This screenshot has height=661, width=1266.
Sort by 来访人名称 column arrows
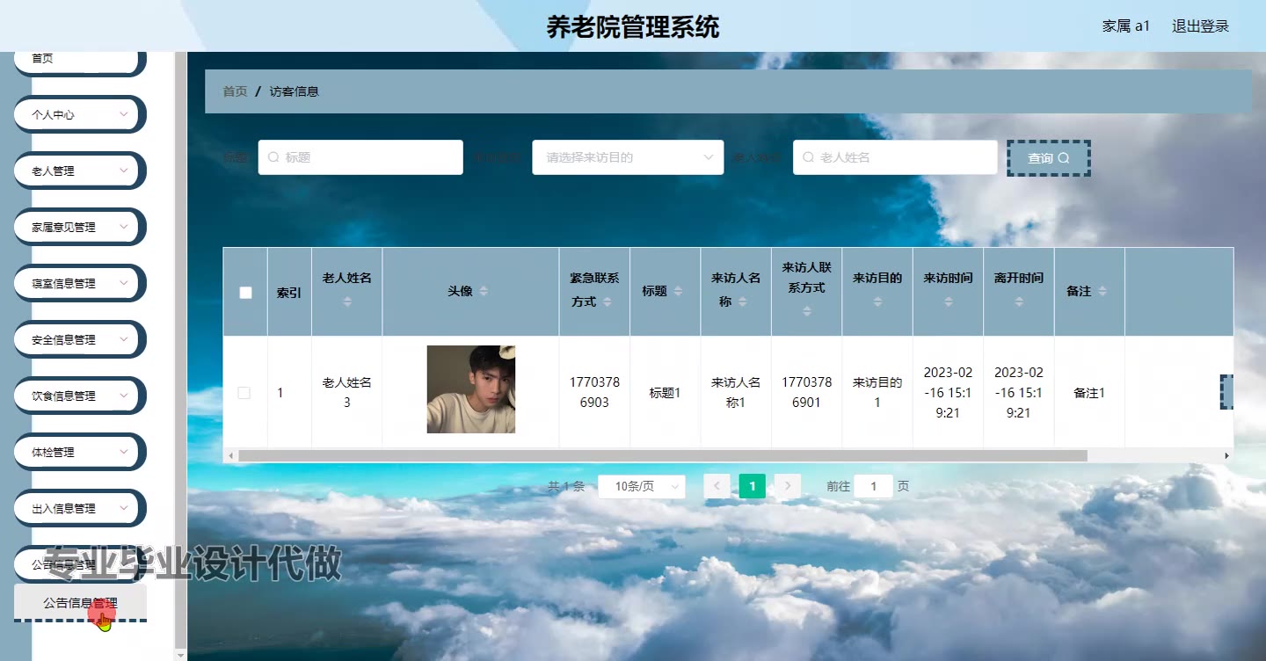742,301
